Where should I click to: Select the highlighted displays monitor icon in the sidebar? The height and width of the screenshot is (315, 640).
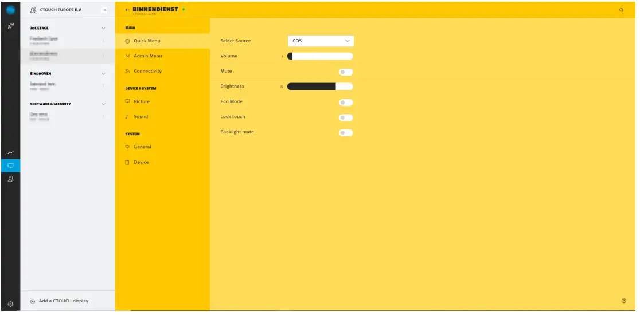11,166
